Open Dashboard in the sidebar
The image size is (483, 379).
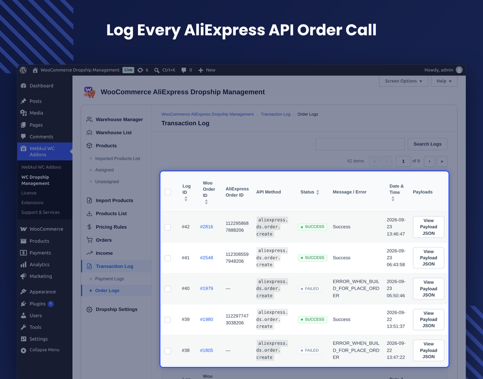[41, 86]
